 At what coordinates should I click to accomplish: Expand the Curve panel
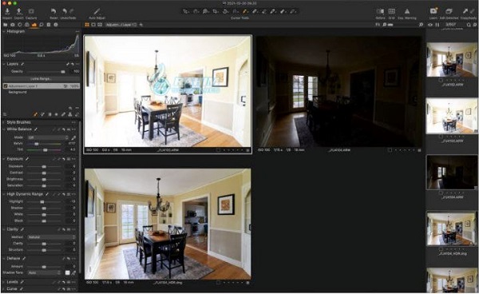(4, 288)
